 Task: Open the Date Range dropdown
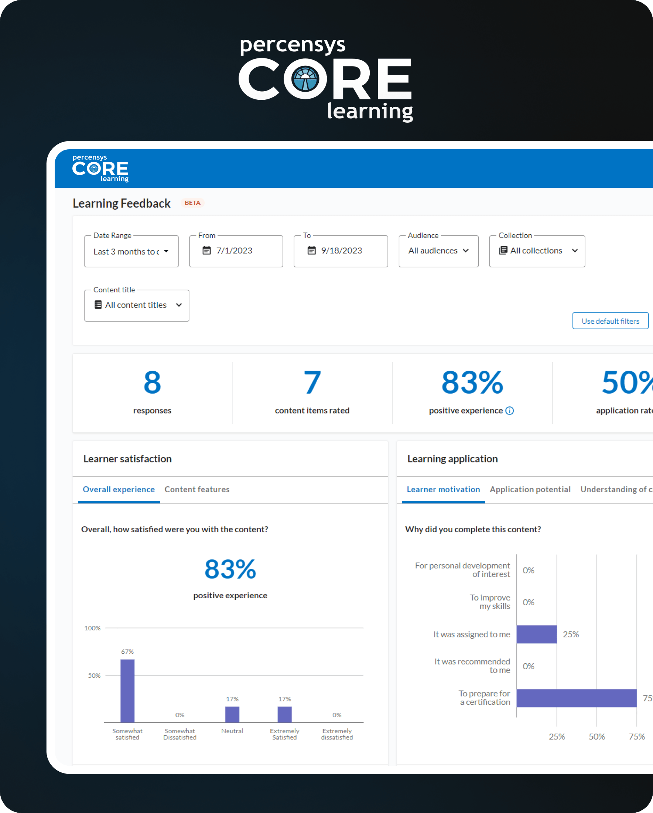click(131, 251)
